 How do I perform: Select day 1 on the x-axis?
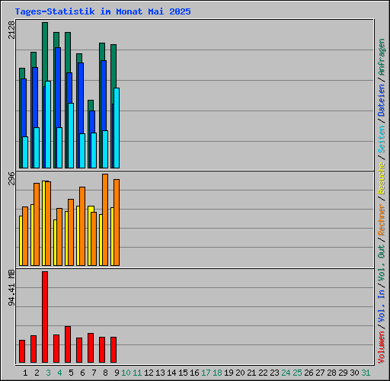(x=25, y=373)
